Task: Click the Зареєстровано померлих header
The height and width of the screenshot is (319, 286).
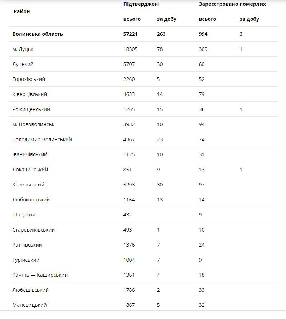Action: coord(232,4)
